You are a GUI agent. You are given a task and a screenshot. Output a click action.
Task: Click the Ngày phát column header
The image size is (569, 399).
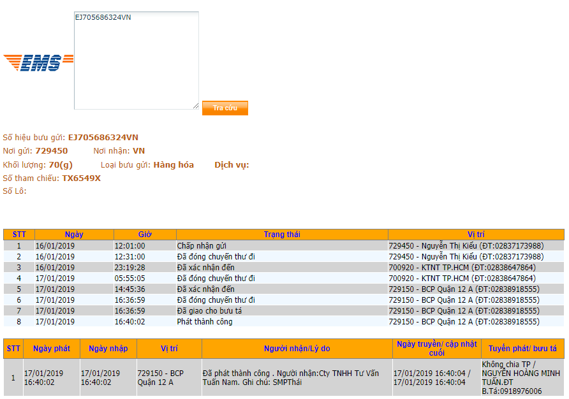51,349
